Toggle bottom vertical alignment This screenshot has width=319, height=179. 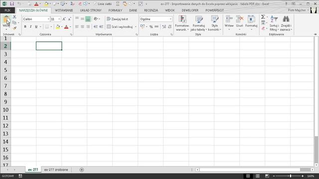(88, 19)
